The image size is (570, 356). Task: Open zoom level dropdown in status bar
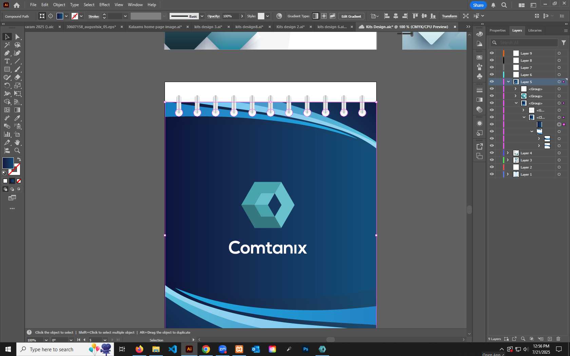pyautogui.click(x=46, y=340)
